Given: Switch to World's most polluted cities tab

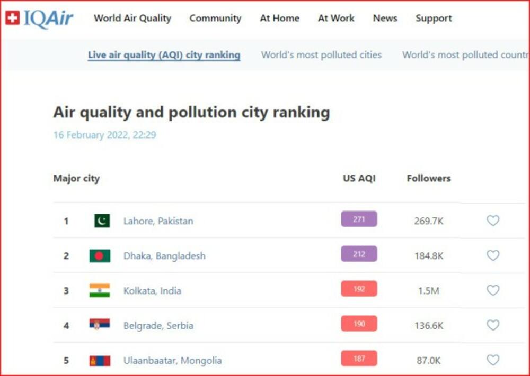Looking at the screenshot, I should pos(321,54).
